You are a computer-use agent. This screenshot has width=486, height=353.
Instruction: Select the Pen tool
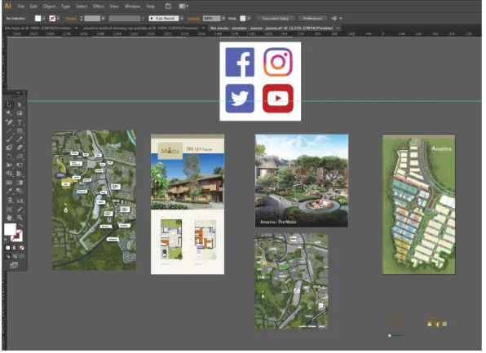tap(9, 122)
